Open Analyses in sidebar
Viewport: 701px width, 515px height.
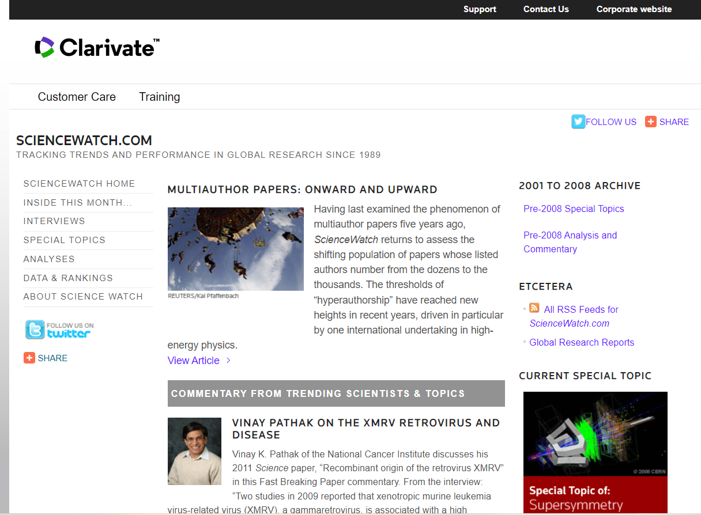(x=49, y=259)
